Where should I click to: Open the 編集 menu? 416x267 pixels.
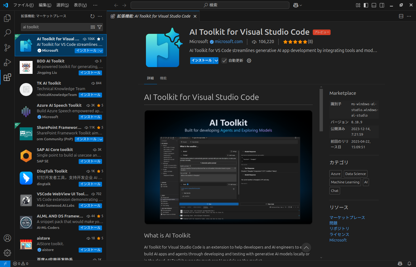click(x=45, y=5)
